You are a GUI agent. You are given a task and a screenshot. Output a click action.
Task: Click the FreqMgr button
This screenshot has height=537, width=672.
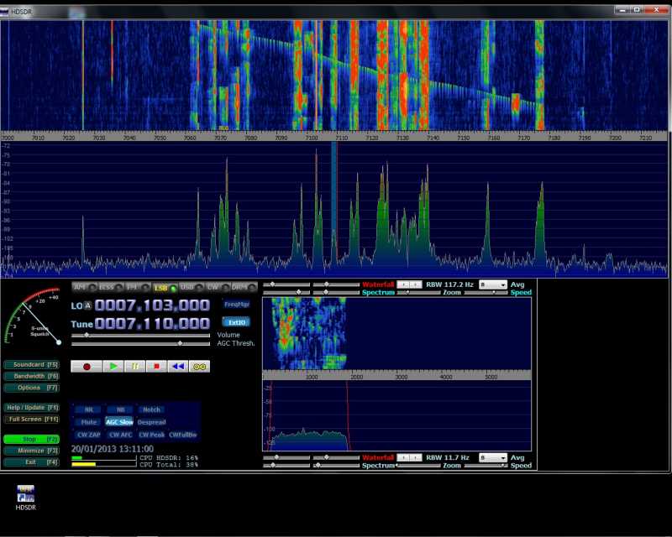236,304
